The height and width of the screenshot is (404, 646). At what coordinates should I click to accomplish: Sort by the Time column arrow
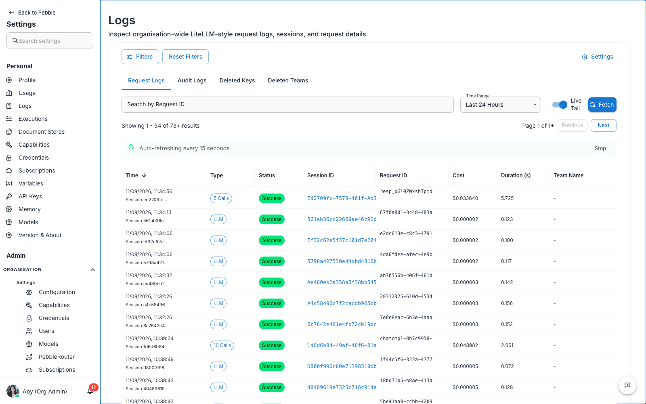pyautogui.click(x=144, y=175)
